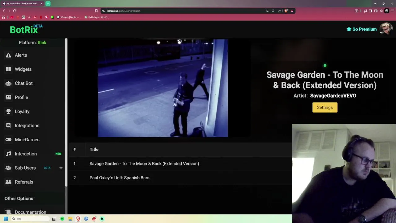
Task: Toggle the browser sidebar panel icon
Action: click(x=370, y=11)
